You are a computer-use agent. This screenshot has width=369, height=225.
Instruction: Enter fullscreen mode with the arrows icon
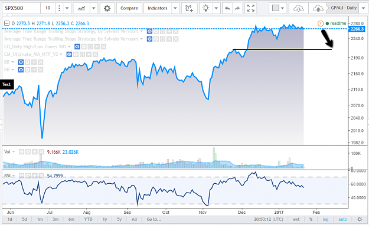[251, 8]
